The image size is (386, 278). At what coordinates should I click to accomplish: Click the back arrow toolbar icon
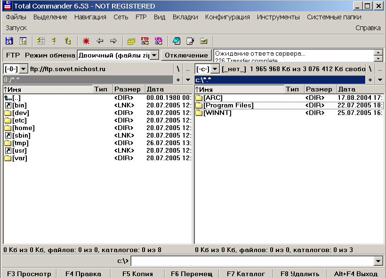pos(100,41)
